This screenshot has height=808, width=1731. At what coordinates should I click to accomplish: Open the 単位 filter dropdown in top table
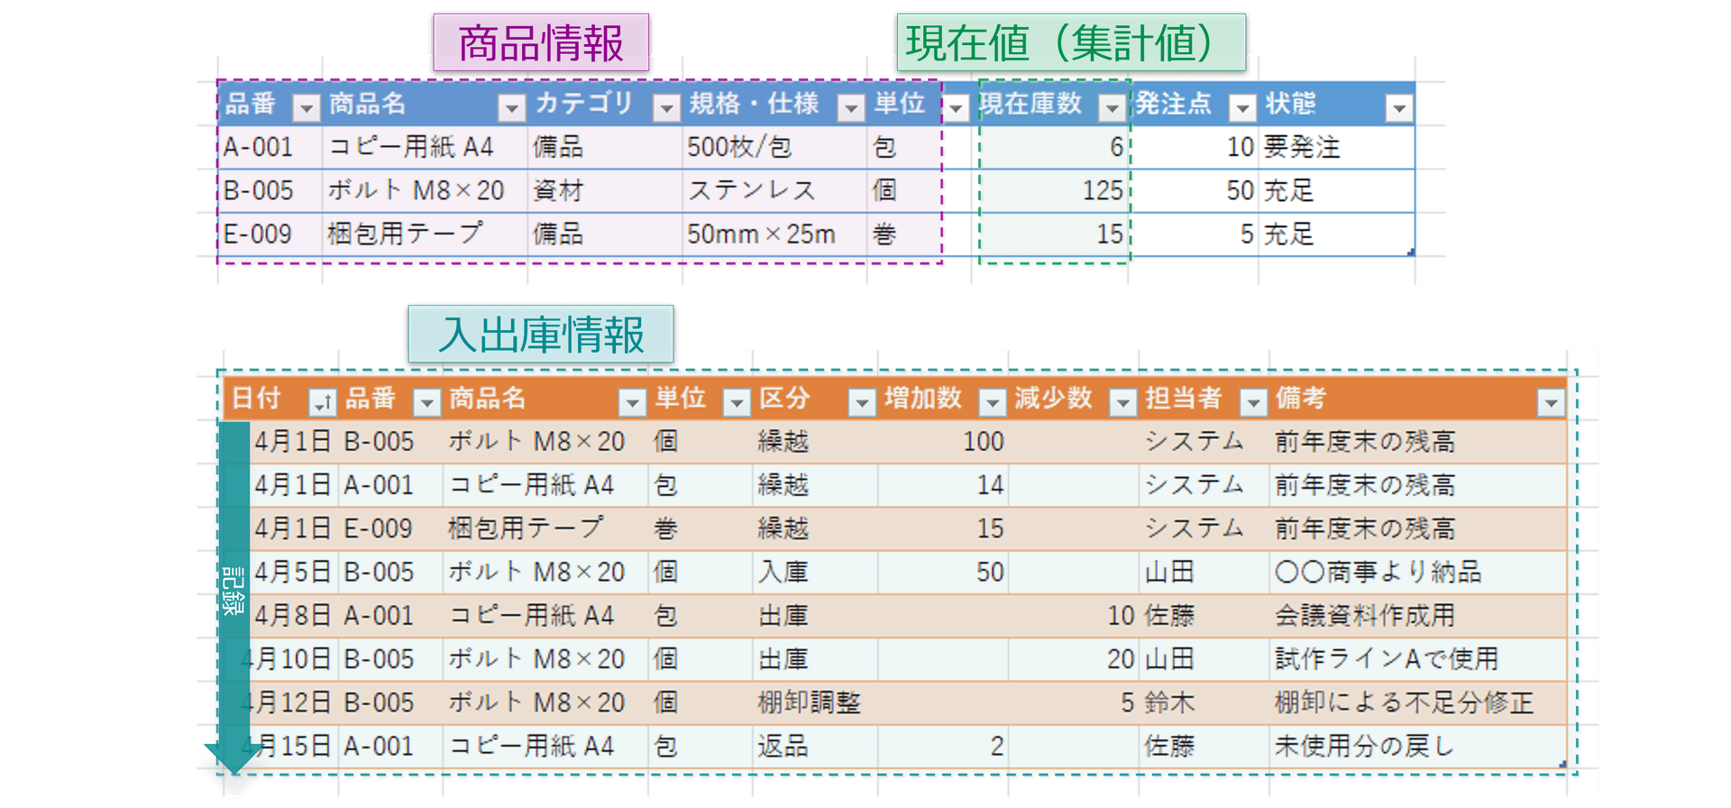coord(956,108)
